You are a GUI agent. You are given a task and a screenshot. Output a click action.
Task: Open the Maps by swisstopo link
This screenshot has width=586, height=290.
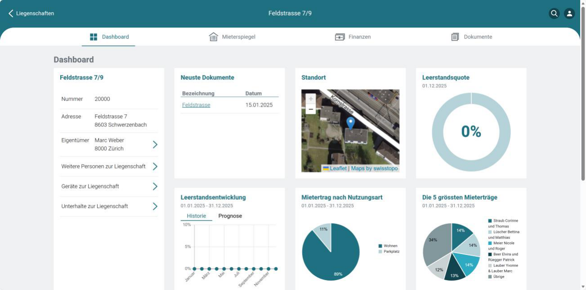[x=374, y=169]
